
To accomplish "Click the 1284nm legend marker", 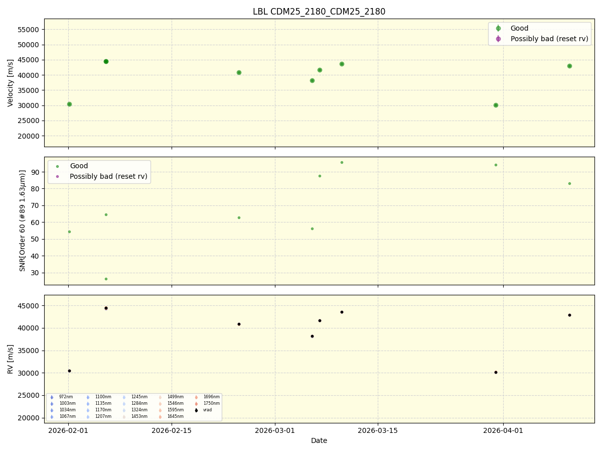I will click(x=124, y=404).
